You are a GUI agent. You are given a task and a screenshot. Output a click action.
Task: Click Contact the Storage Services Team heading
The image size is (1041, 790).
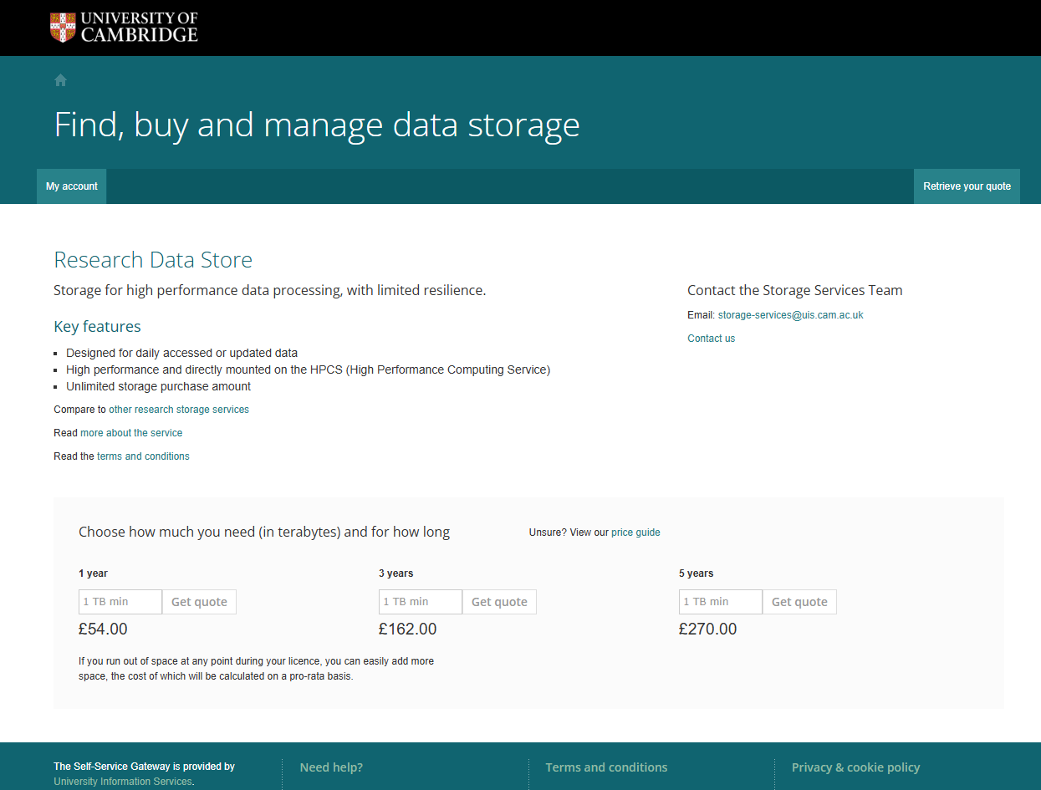pos(795,291)
